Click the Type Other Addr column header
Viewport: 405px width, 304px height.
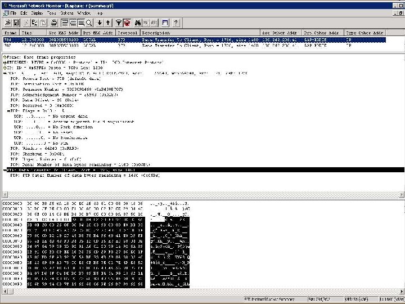point(365,33)
